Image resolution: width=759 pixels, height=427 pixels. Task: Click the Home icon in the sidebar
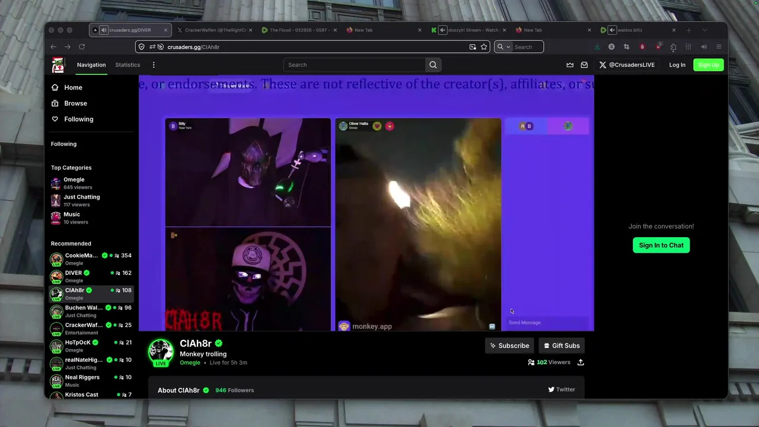coord(55,87)
